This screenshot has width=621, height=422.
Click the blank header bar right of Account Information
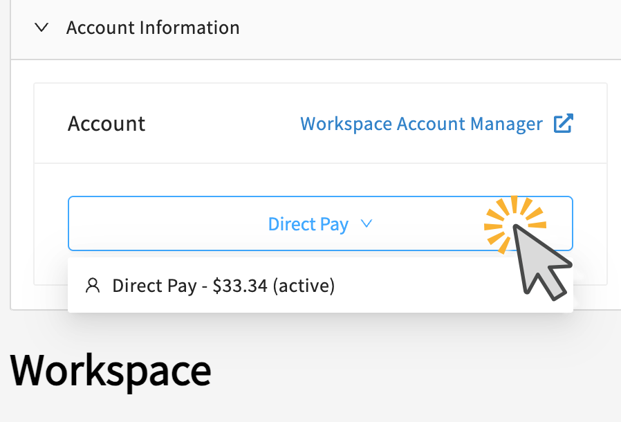[x=429, y=28]
